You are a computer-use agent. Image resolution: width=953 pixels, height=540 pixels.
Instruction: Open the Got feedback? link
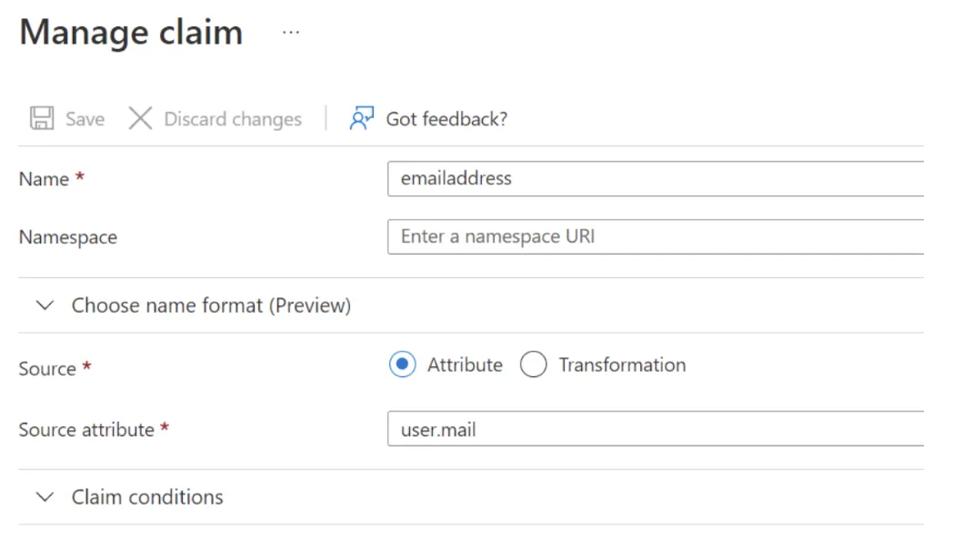tap(446, 119)
